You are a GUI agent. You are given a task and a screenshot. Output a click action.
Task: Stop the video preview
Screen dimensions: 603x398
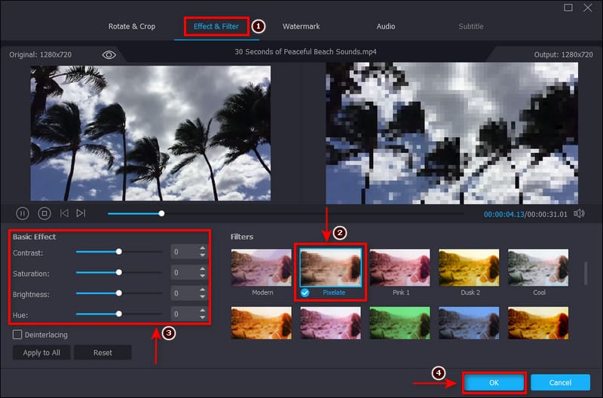[44, 213]
